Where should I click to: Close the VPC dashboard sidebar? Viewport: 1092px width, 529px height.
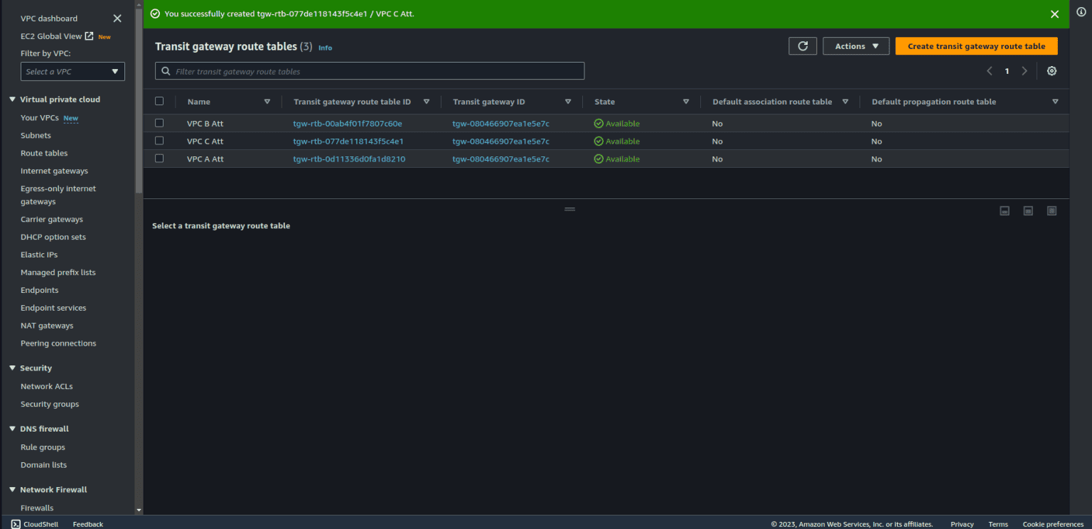(x=117, y=18)
